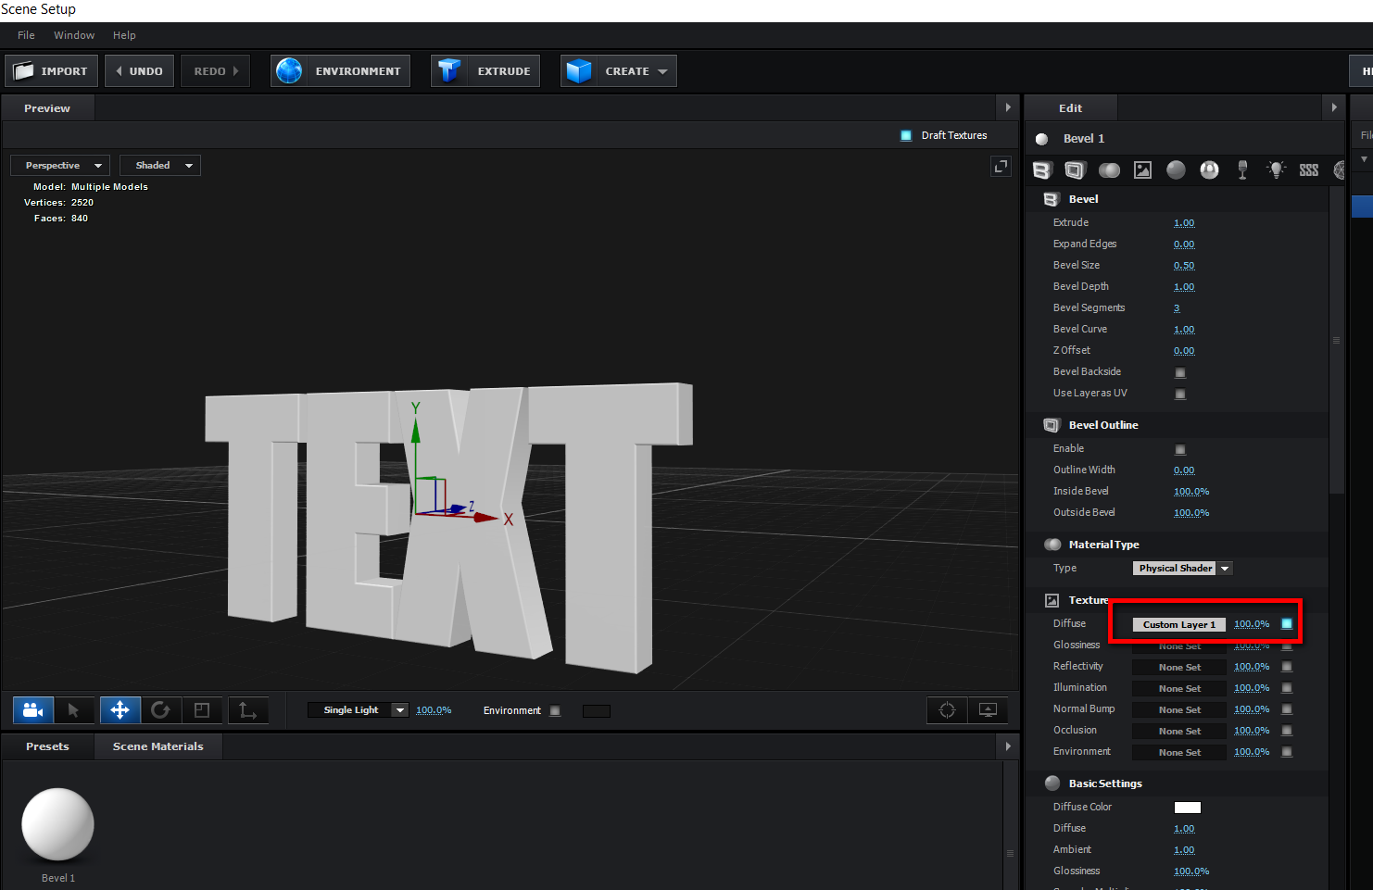Select the scale tool icon

click(202, 710)
